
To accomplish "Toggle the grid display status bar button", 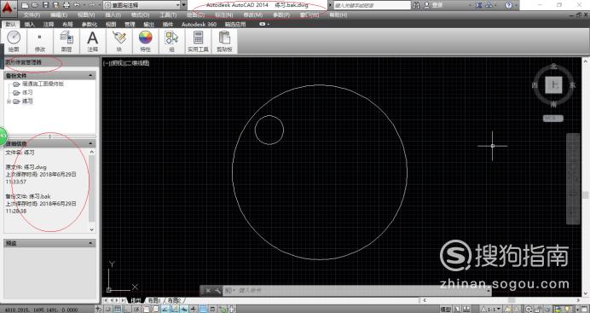I will click(x=117, y=310).
